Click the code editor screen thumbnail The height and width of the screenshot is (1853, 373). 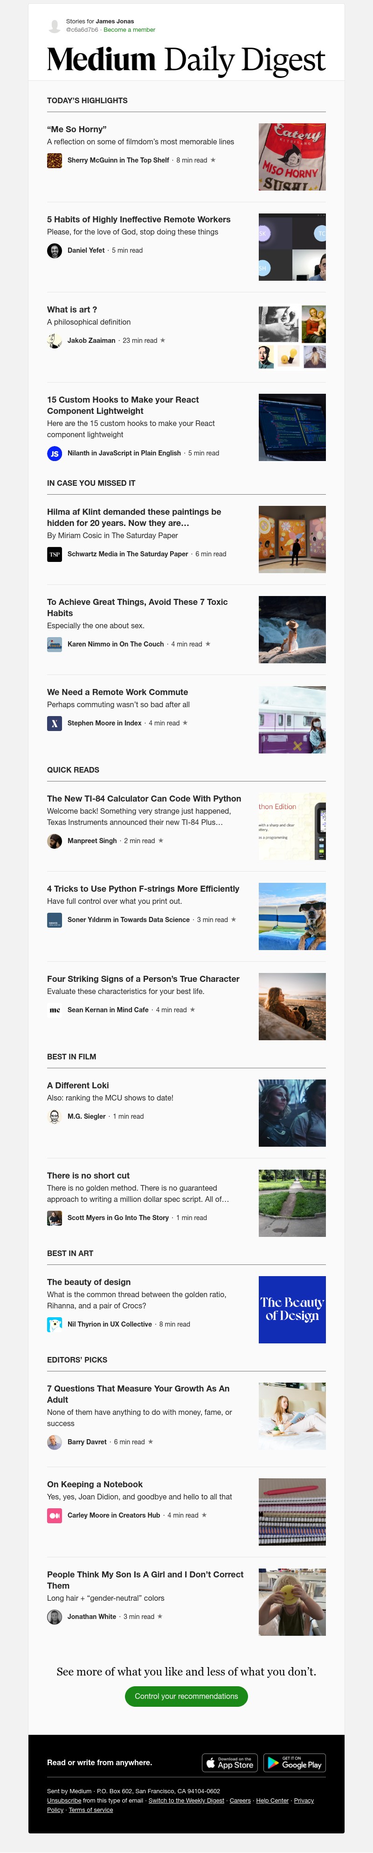pos(292,427)
